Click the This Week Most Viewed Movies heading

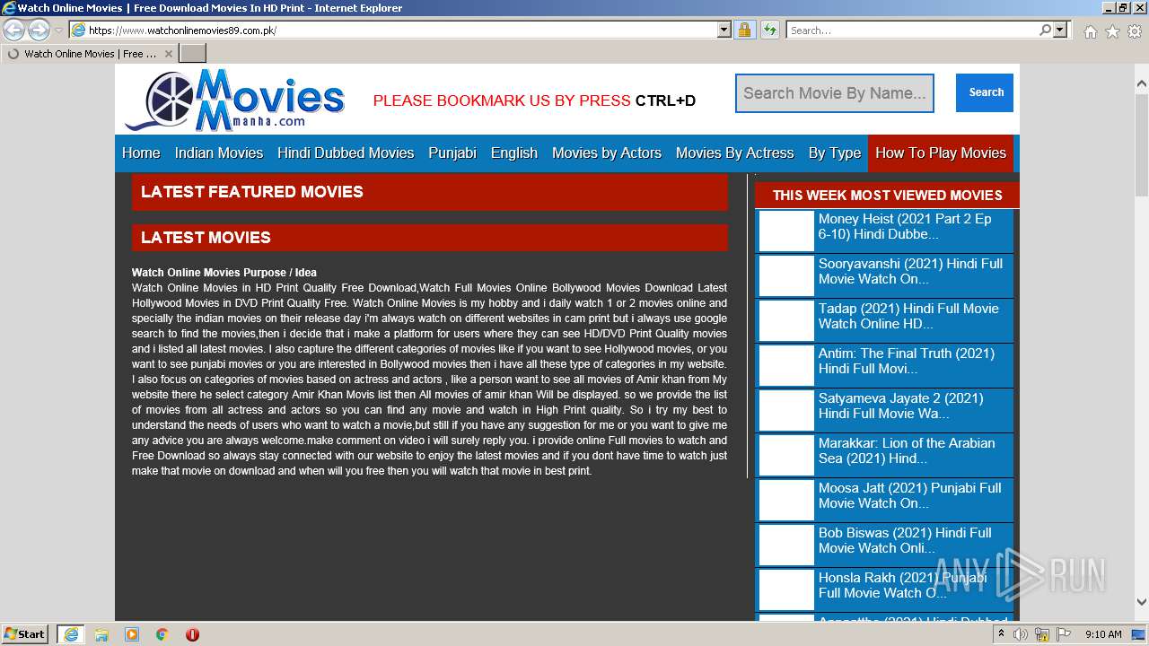point(887,195)
